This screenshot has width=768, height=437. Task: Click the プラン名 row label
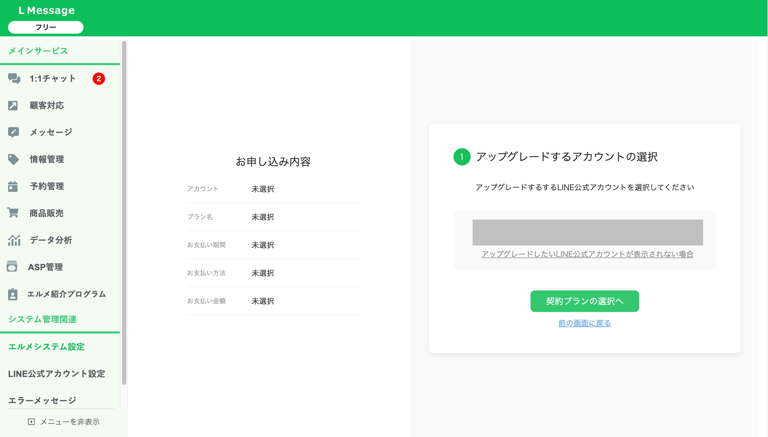coord(200,217)
